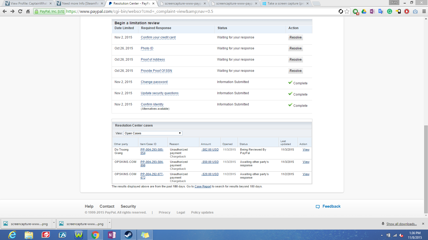
Task: Click the Grammarly extension icon
Action: coord(389,11)
